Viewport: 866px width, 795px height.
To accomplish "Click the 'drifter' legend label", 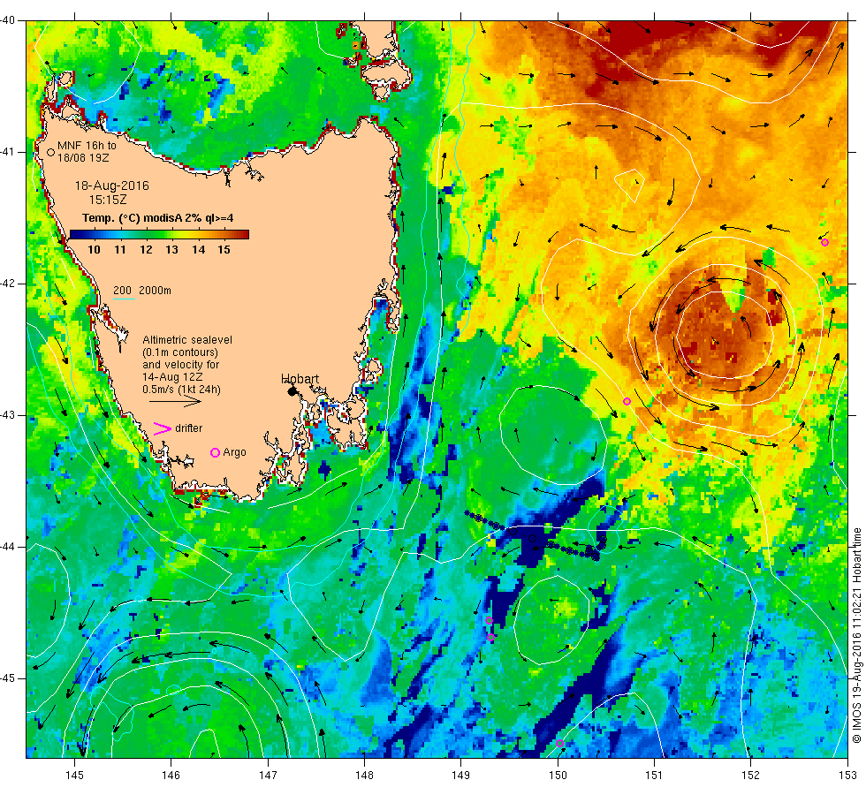I will coord(189,428).
